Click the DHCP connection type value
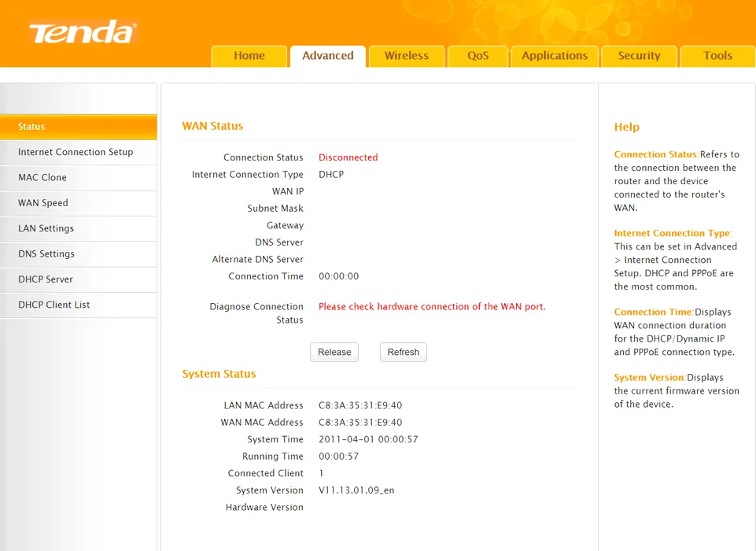The width and height of the screenshot is (756, 551). point(331,174)
